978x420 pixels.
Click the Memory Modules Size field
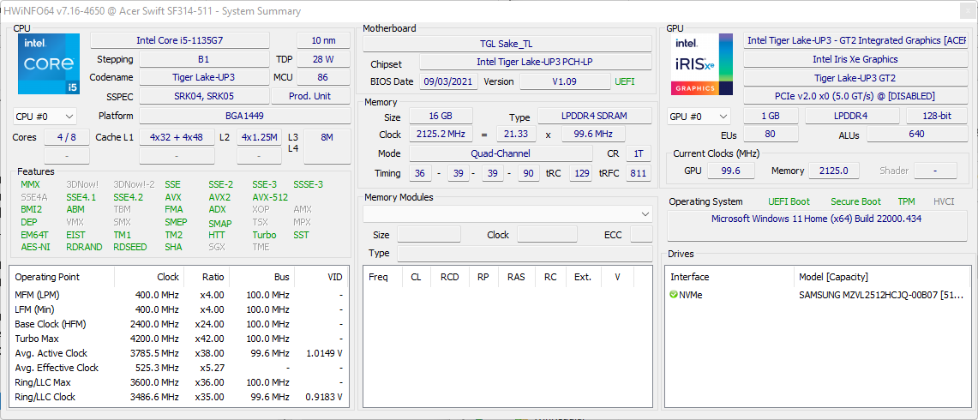429,235
